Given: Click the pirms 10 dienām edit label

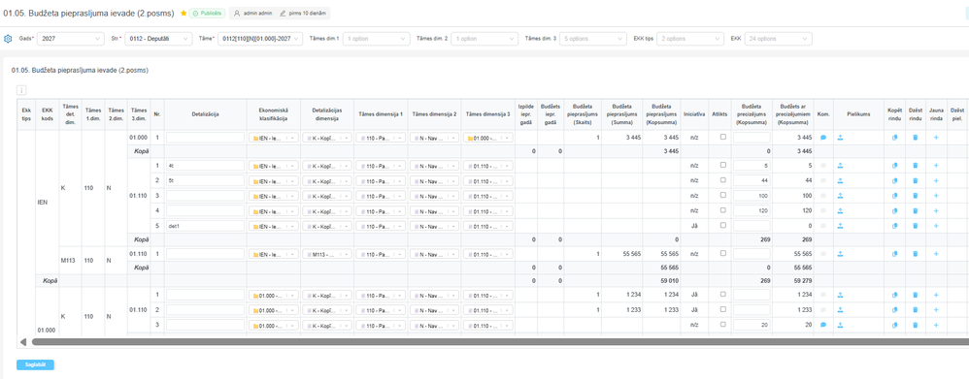Looking at the screenshot, I should tap(303, 13).
